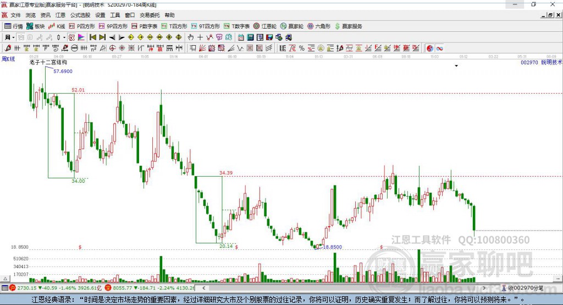Expand the 周 period dropdown
The width and height of the screenshot is (563, 305).
coord(13,37)
